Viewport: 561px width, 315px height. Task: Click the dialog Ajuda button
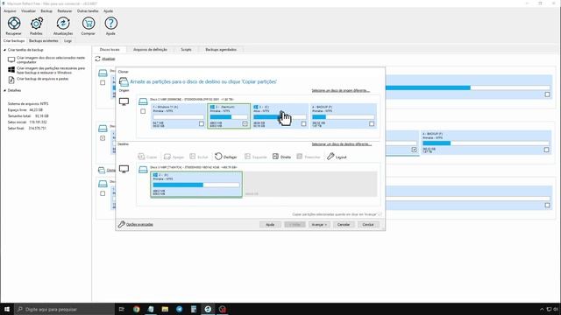270,225
